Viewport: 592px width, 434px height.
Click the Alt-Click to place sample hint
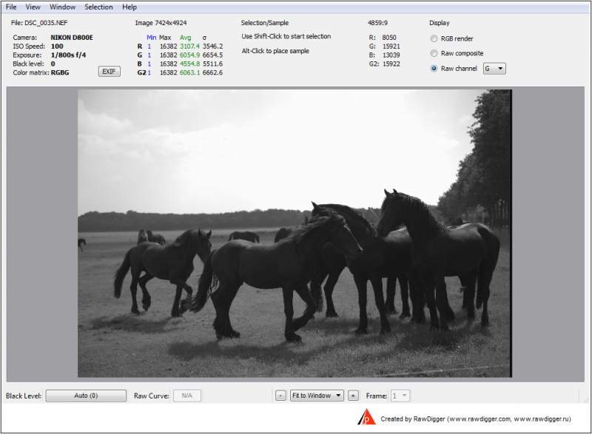point(275,51)
